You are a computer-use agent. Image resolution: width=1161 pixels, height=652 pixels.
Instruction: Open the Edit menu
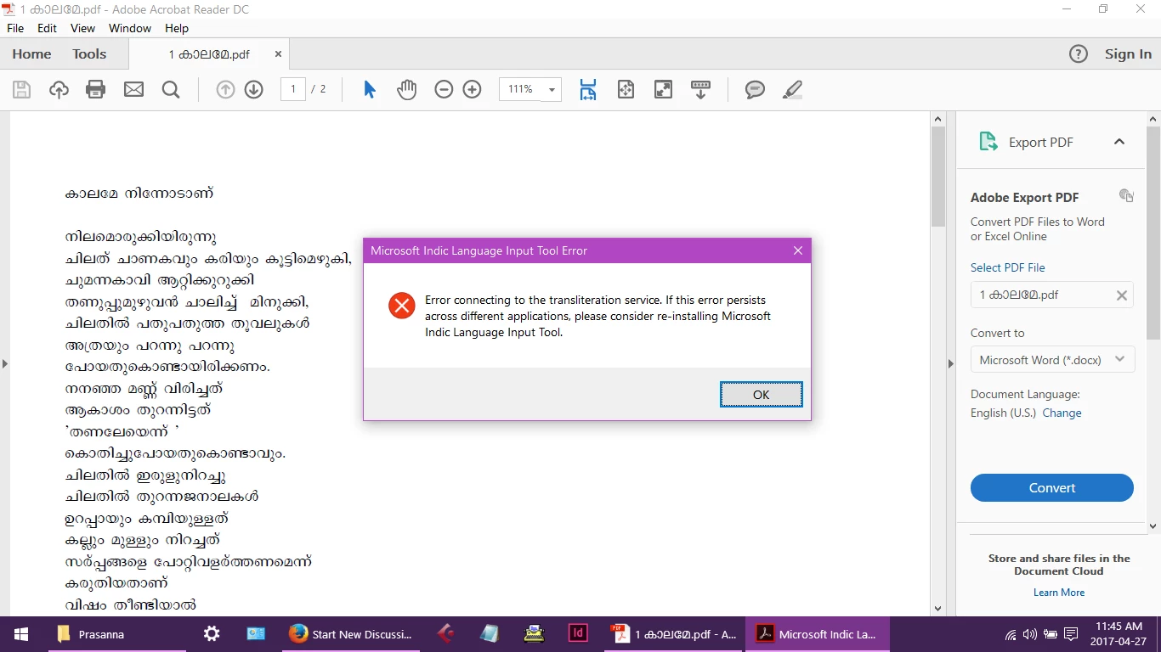[x=47, y=28]
